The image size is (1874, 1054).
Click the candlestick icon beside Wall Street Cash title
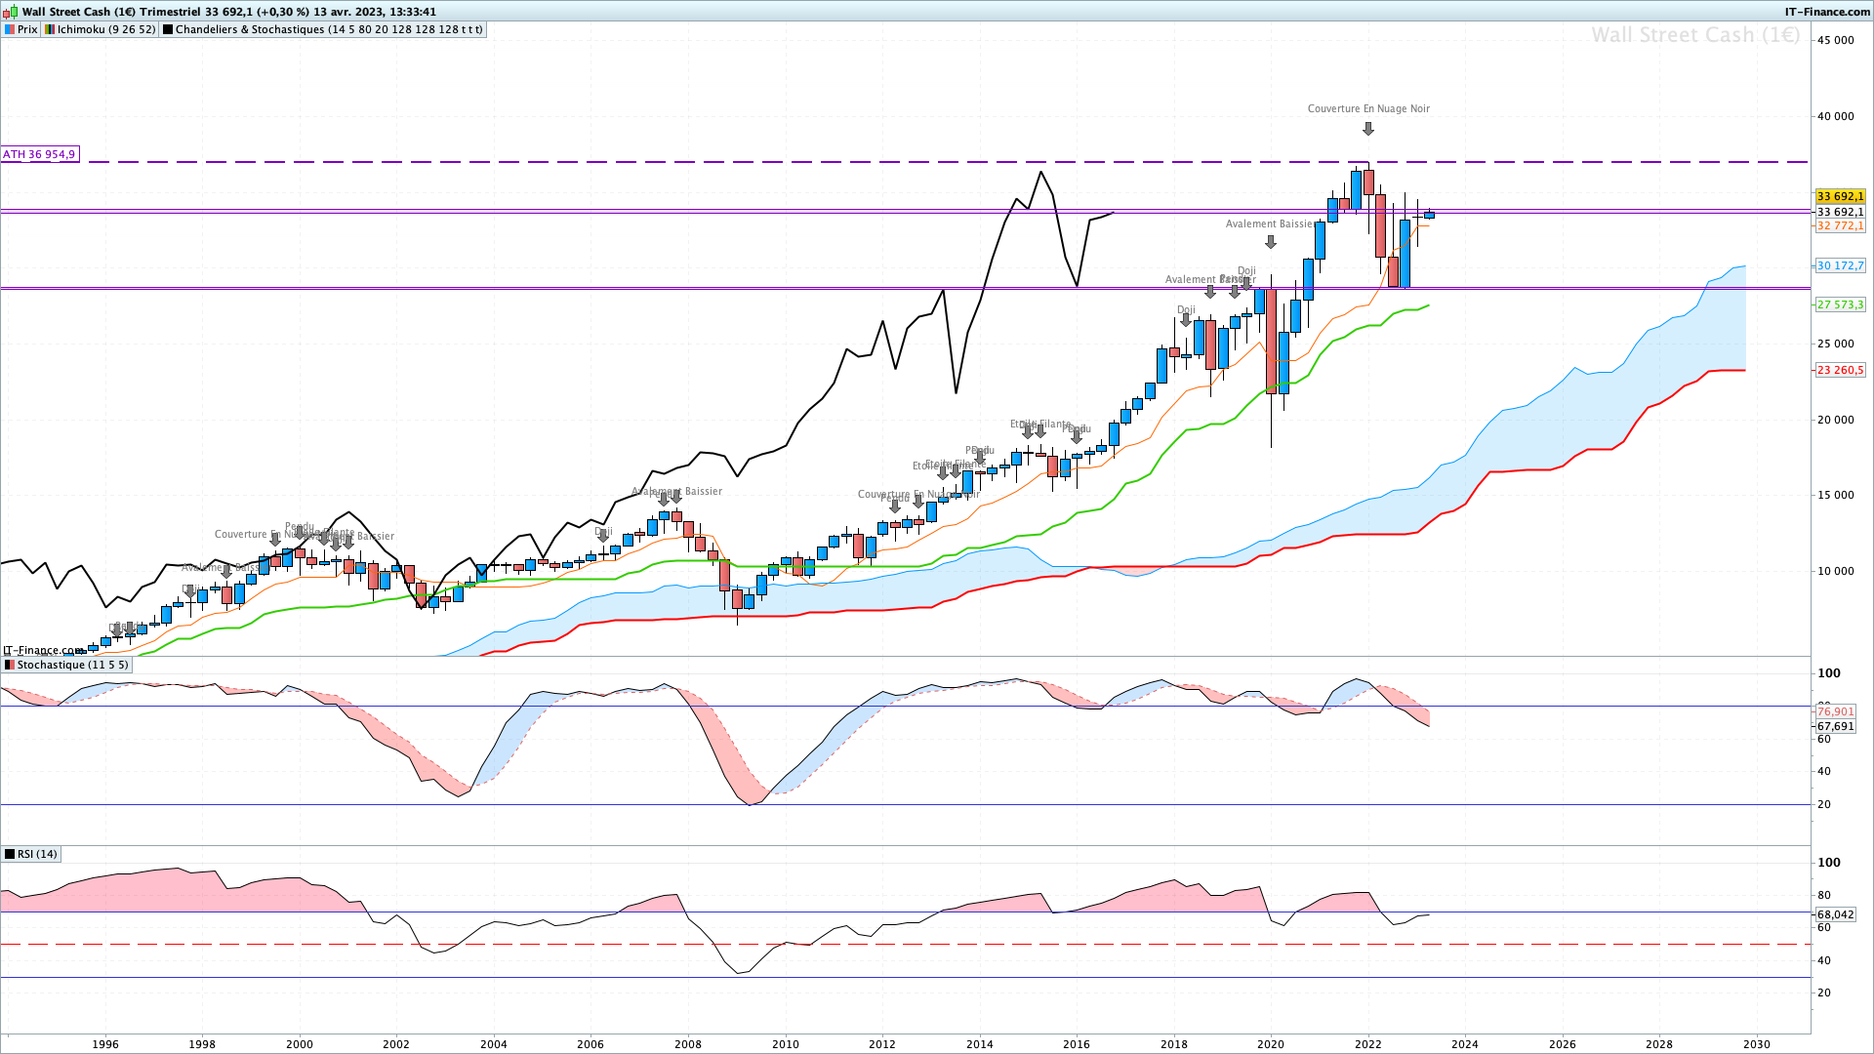pos(11,12)
